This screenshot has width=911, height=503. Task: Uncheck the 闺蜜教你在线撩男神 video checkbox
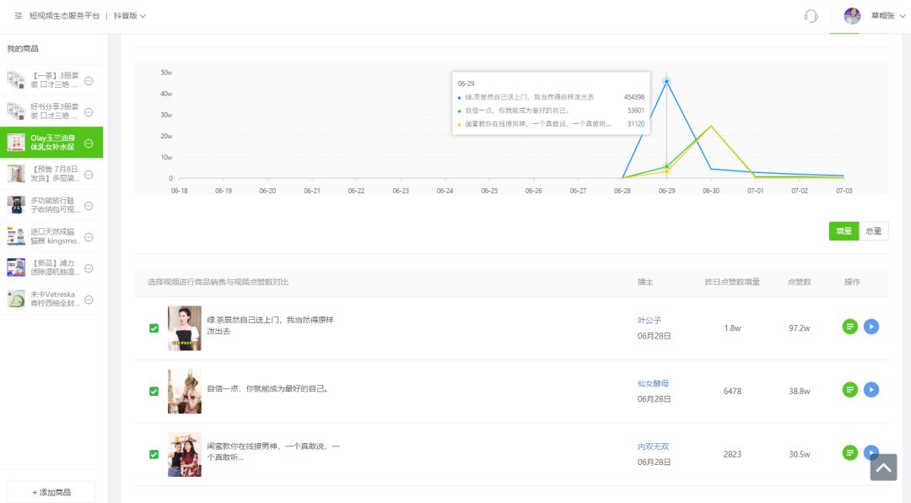(154, 454)
